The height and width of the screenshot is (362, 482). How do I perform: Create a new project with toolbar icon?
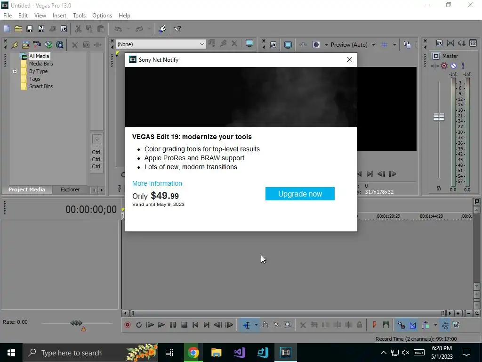click(7, 29)
